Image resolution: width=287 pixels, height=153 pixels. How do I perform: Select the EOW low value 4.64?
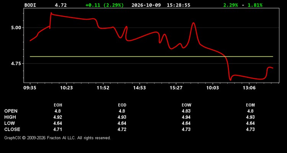pos(186,123)
